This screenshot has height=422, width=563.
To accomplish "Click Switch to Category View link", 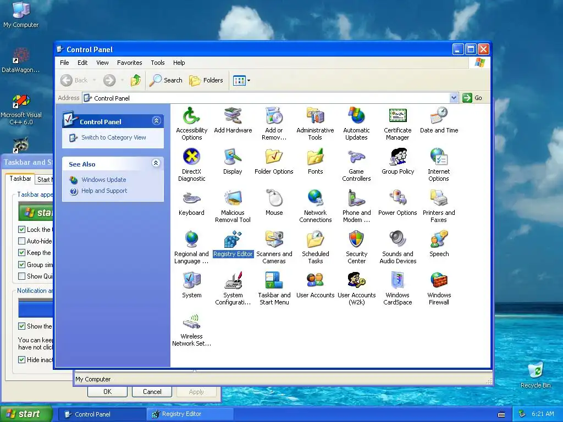I will pyautogui.click(x=113, y=137).
